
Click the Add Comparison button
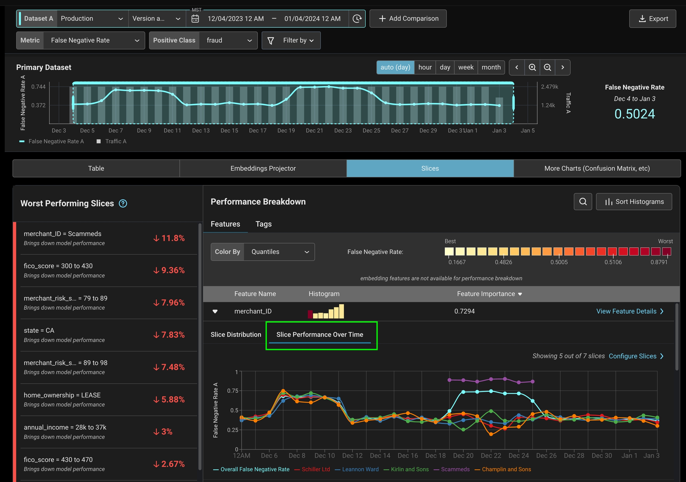(x=408, y=18)
